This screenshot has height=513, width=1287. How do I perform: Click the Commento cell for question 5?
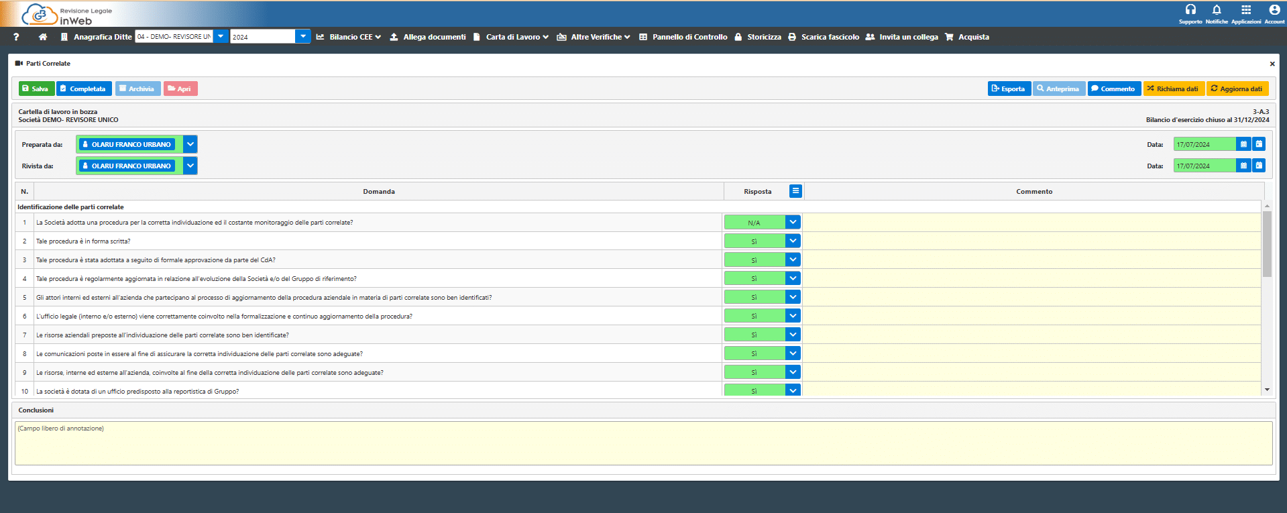1032,297
